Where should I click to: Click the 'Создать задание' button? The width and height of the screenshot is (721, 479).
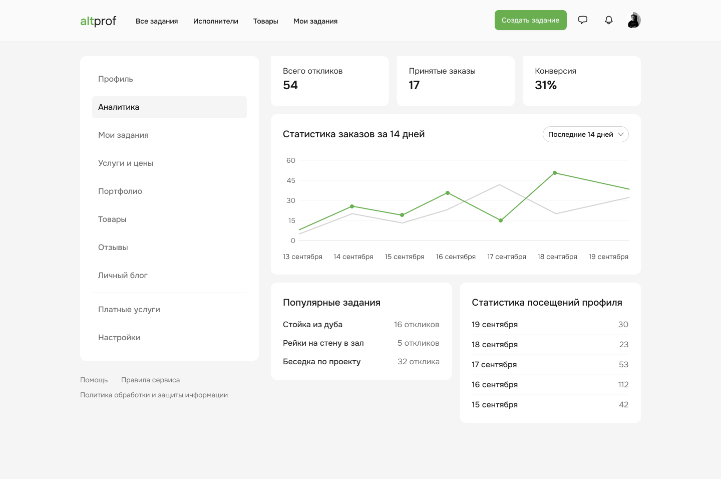[x=530, y=20]
